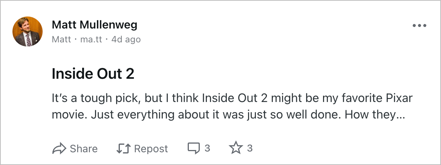
Task: Click Matt Mullenweg's profile avatar photo
Action: (x=28, y=31)
